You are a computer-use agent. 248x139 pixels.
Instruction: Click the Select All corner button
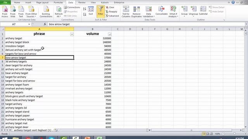[x=2, y=29]
